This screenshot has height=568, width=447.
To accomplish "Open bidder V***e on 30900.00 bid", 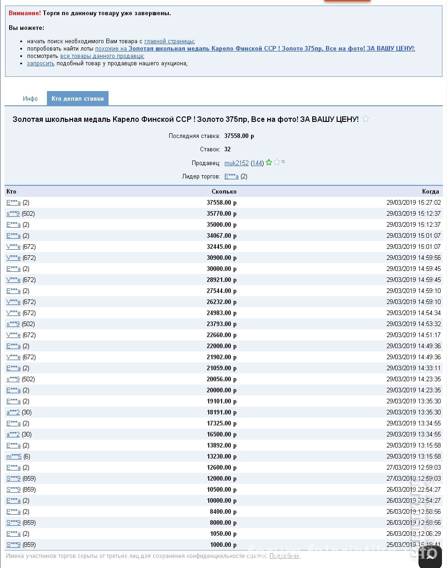I will pos(13,258).
